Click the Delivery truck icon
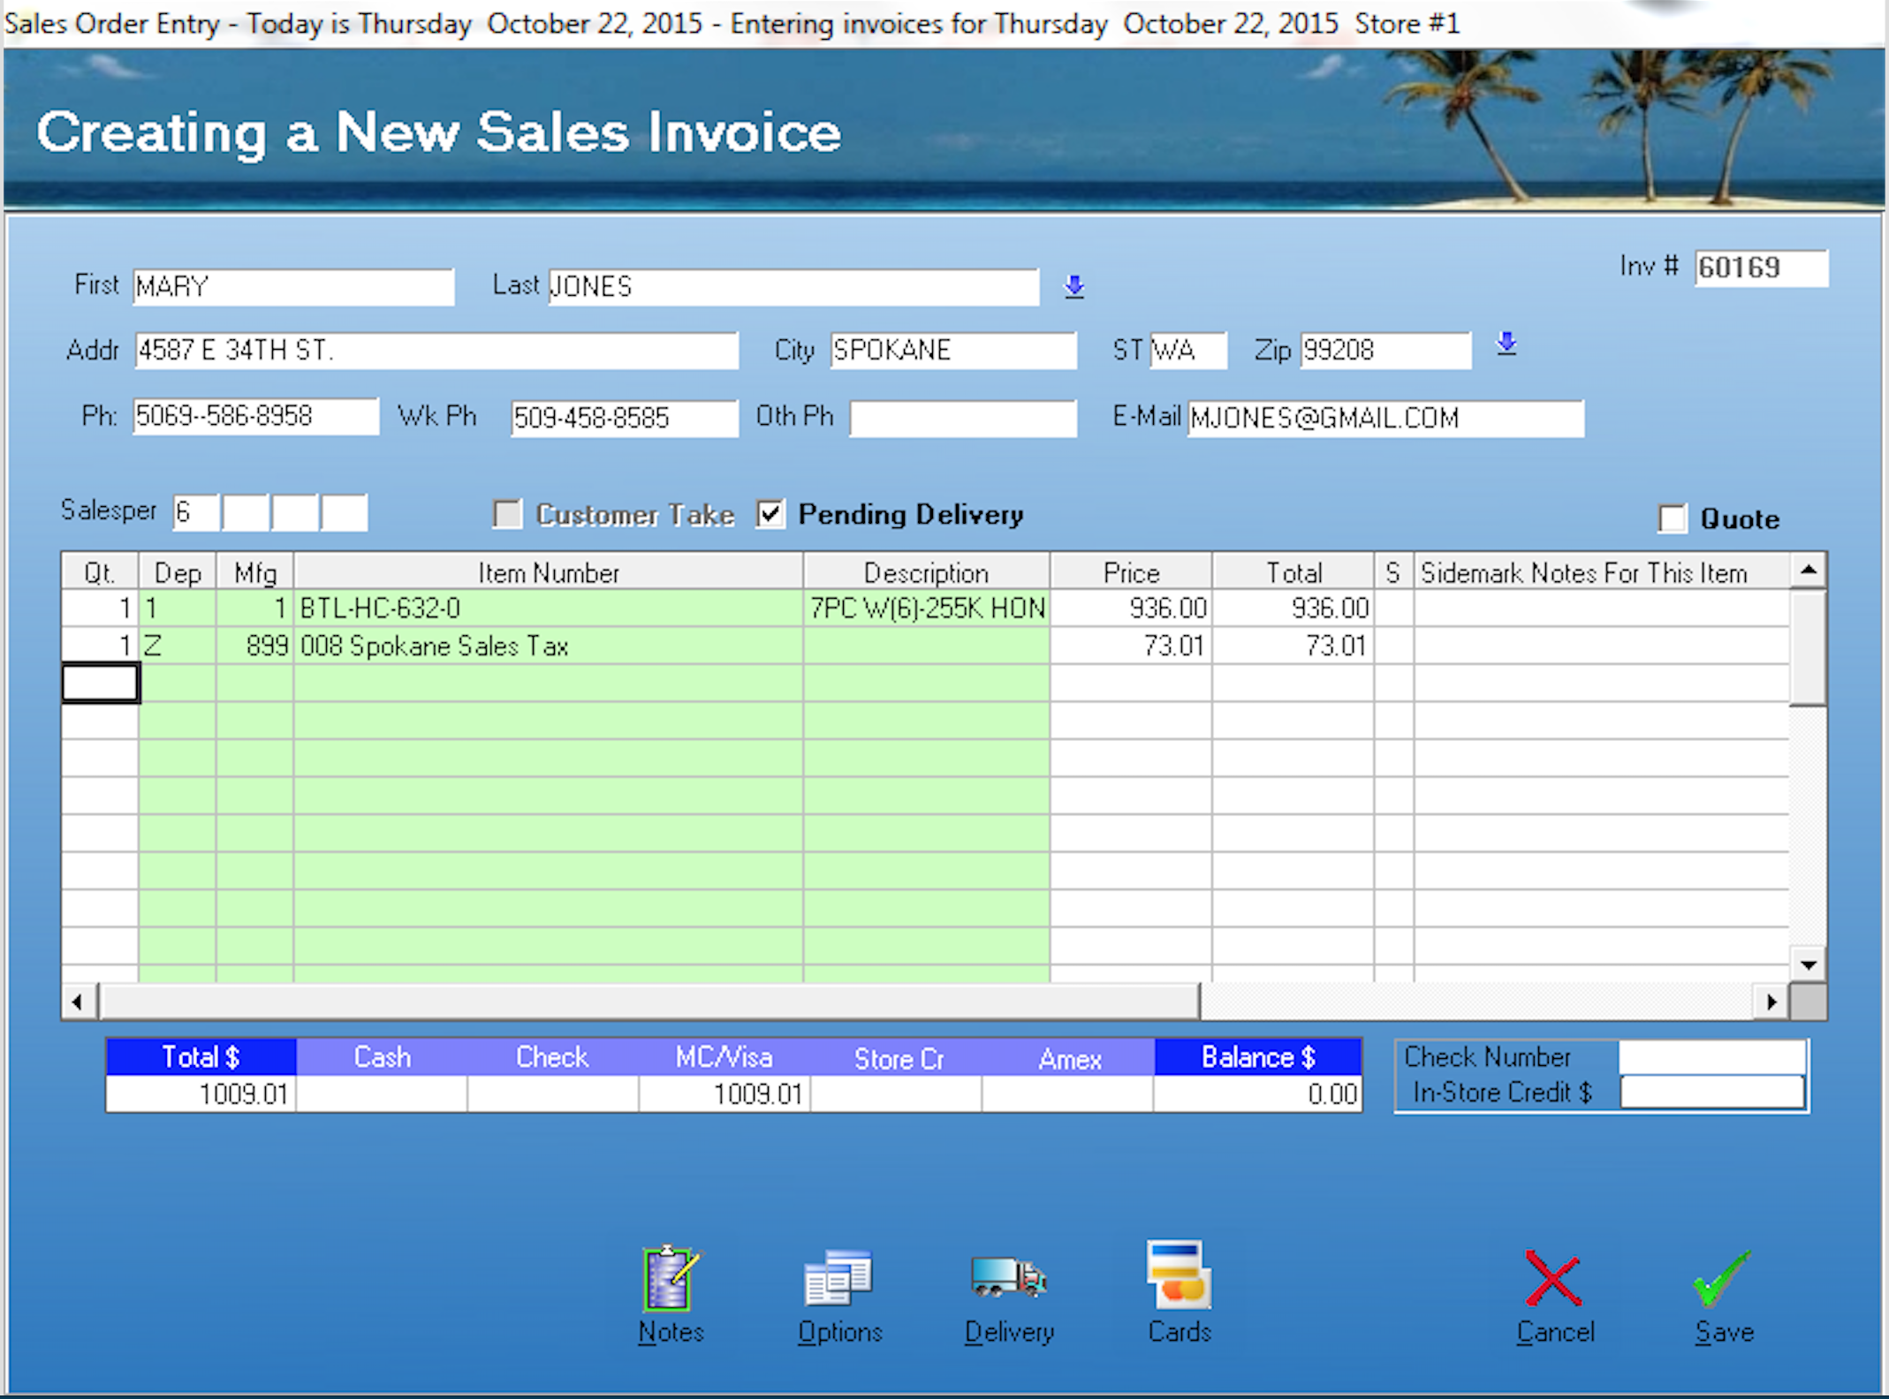This screenshot has height=1399, width=1889. pos(1008,1277)
